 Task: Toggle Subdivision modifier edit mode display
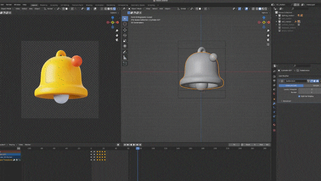click(311, 81)
